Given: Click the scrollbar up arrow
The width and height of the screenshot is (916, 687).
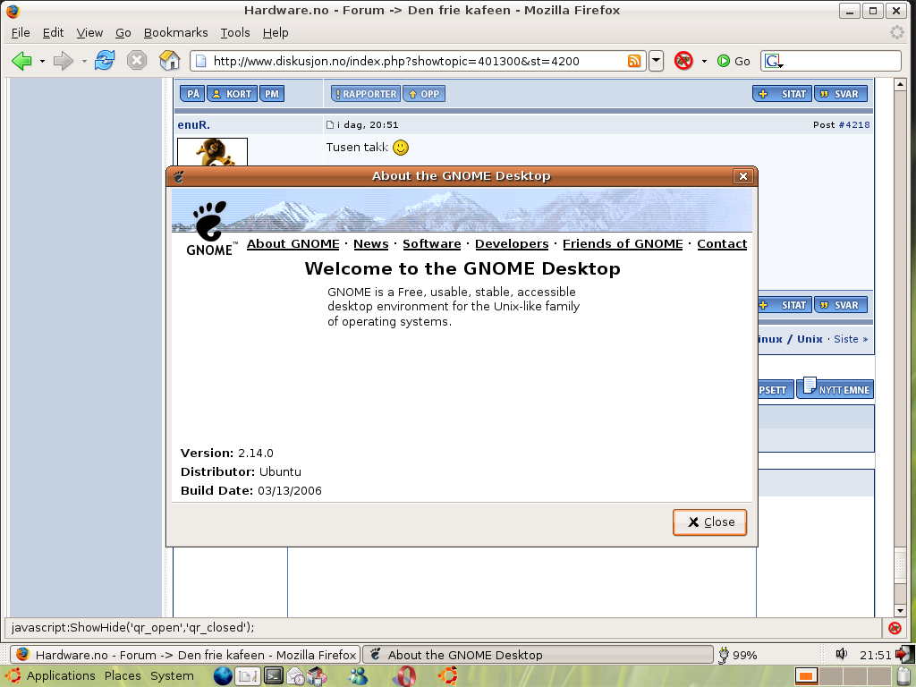Looking at the screenshot, I should [x=900, y=85].
